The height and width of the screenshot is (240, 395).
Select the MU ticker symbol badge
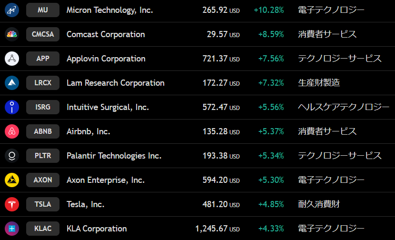(43, 10)
